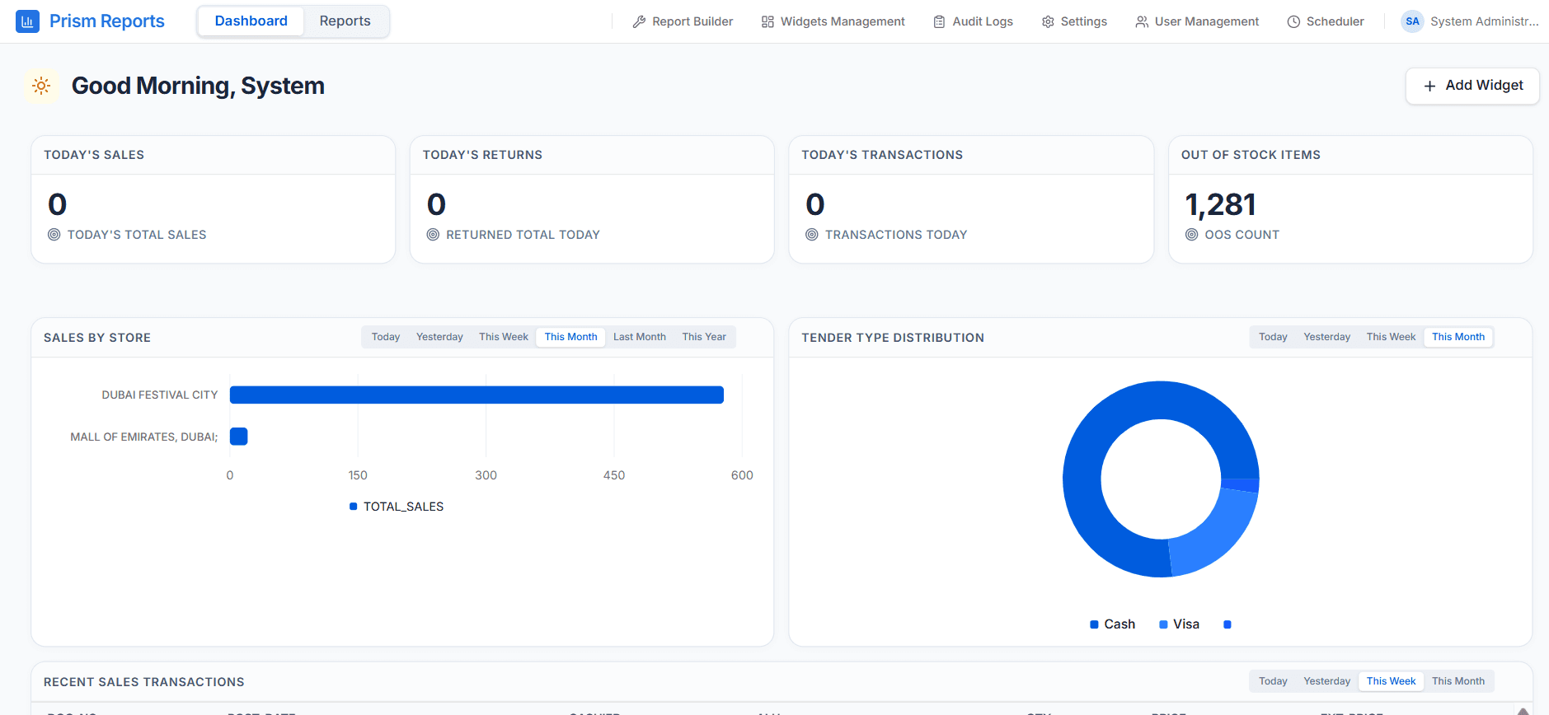Click the Good Morning, System heading
1549x715 pixels.
[198, 86]
